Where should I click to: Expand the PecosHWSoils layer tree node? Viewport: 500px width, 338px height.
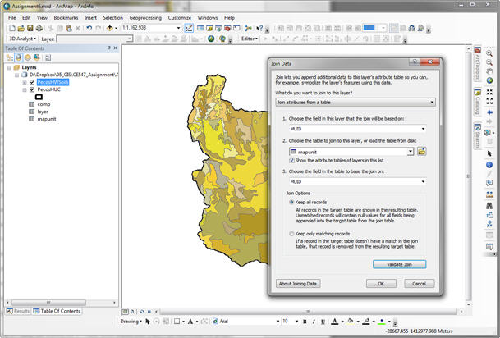pyautogui.click(x=25, y=83)
